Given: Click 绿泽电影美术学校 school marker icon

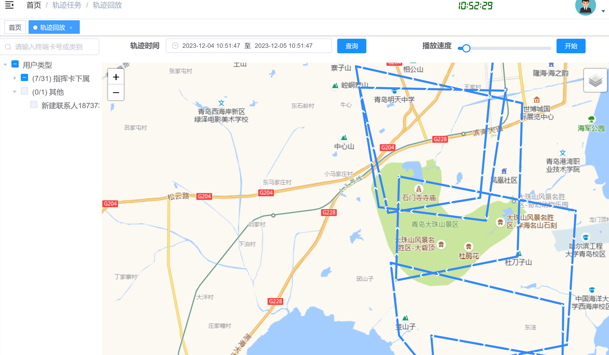Looking at the screenshot, I should 221,103.
